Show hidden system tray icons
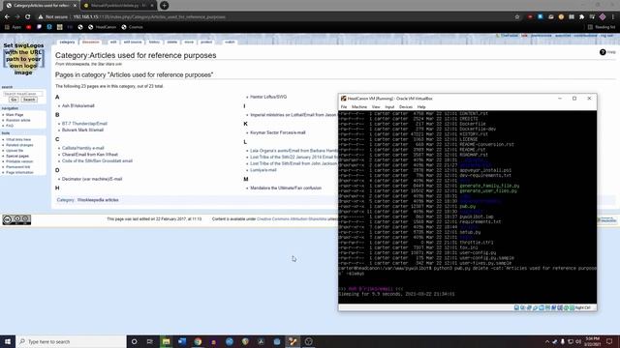Screen dimensions: 620x348 tap(547, 341)
